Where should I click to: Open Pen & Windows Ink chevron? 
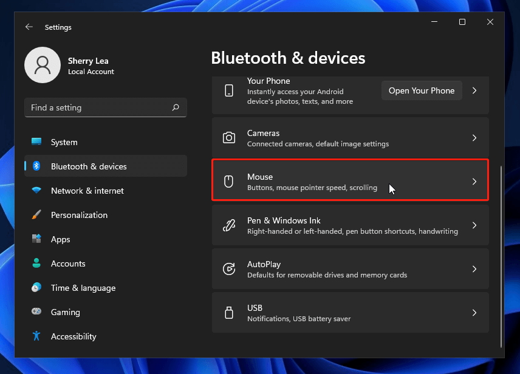coord(474,225)
